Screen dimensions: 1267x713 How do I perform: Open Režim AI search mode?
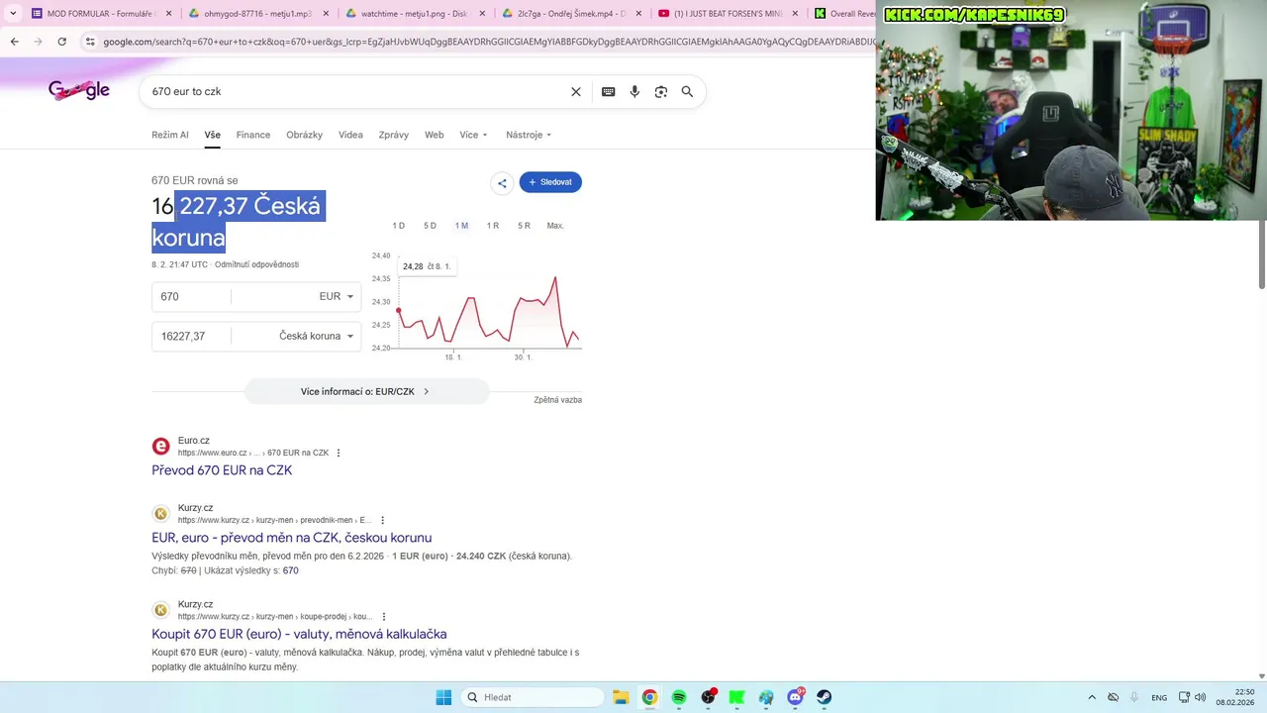tap(170, 135)
